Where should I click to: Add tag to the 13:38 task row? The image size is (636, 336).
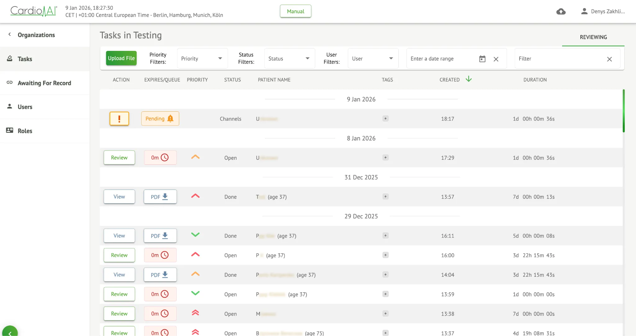tap(385, 314)
